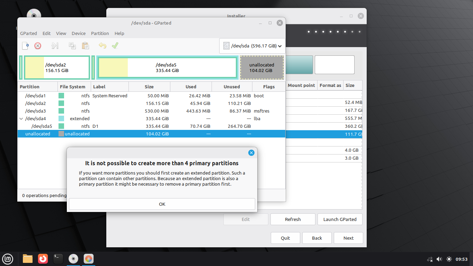This screenshot has width=473, height=266.
Task: Launch Firefox from the taskbar
Action: (x=43, y=259)
